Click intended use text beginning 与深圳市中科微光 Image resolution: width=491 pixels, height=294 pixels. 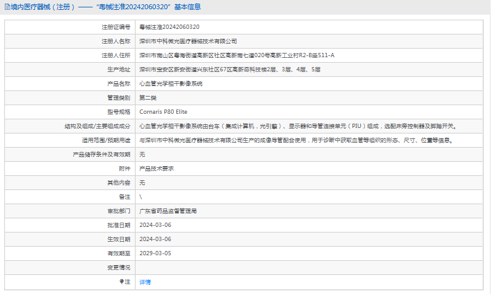(297, 140)
